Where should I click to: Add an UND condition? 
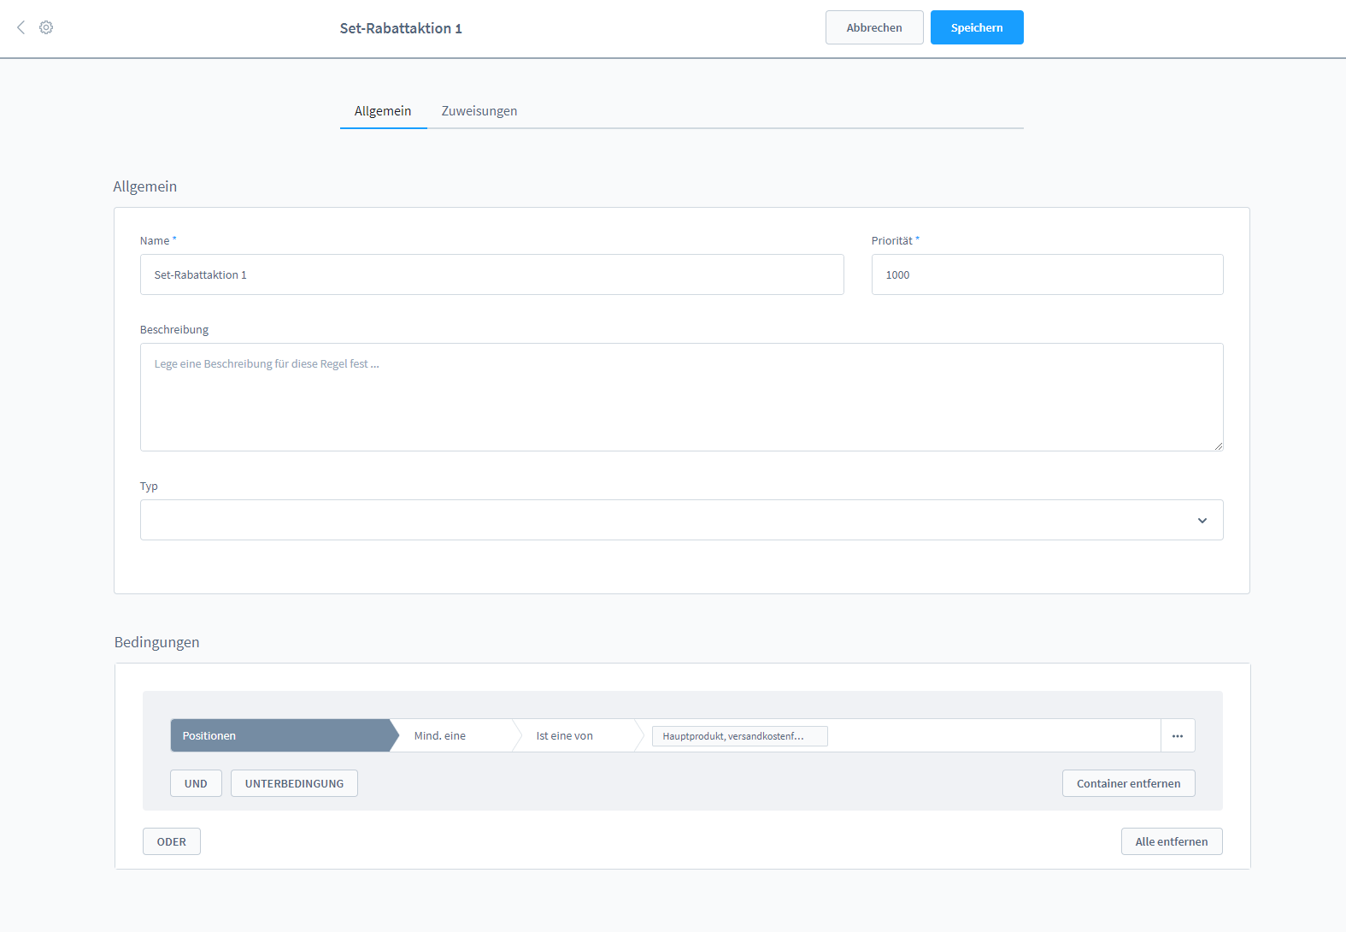(196, 783)
